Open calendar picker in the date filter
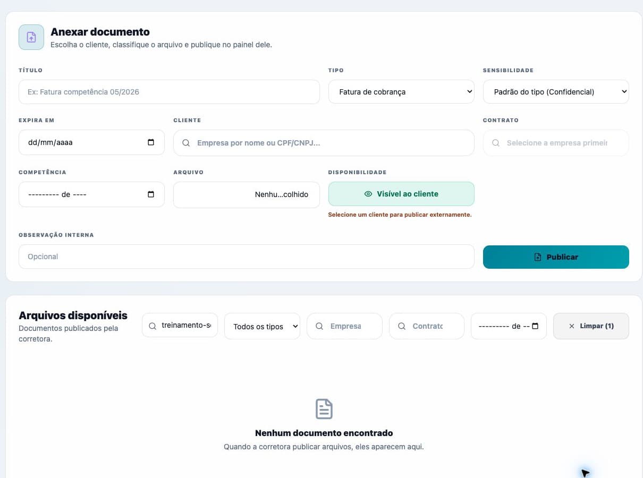This screenshot has height=478, width=643. pyautogui.click(x=535, y=326)
